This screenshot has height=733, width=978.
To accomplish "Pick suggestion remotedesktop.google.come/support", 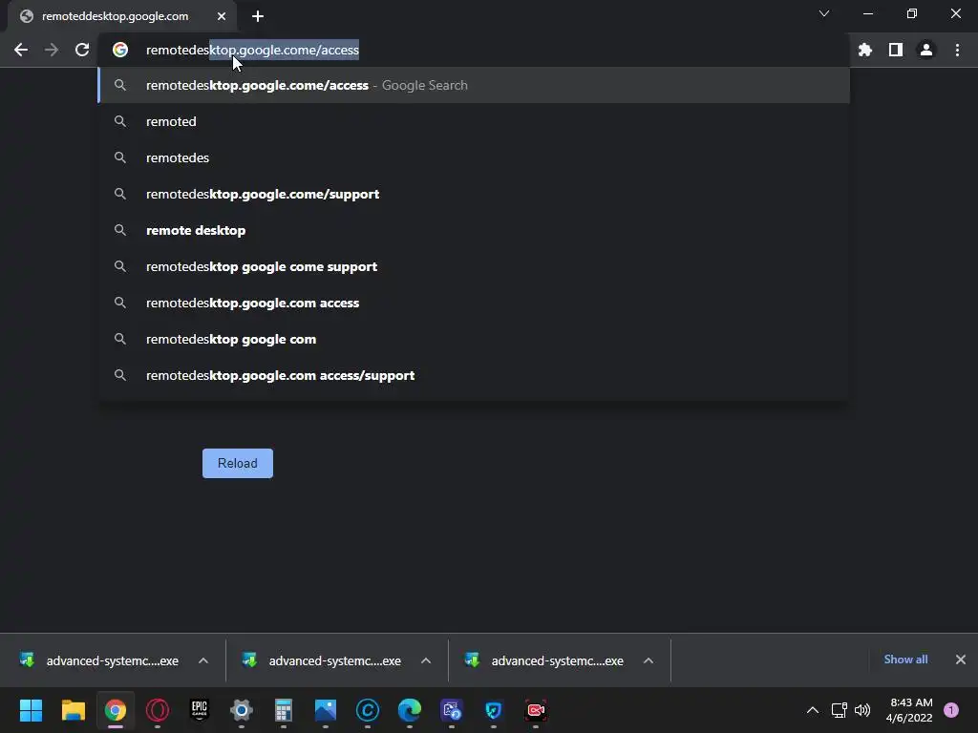I will coord(474,194).
